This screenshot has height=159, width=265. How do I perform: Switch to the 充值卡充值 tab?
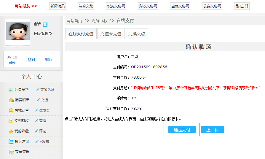pos(111,34)
